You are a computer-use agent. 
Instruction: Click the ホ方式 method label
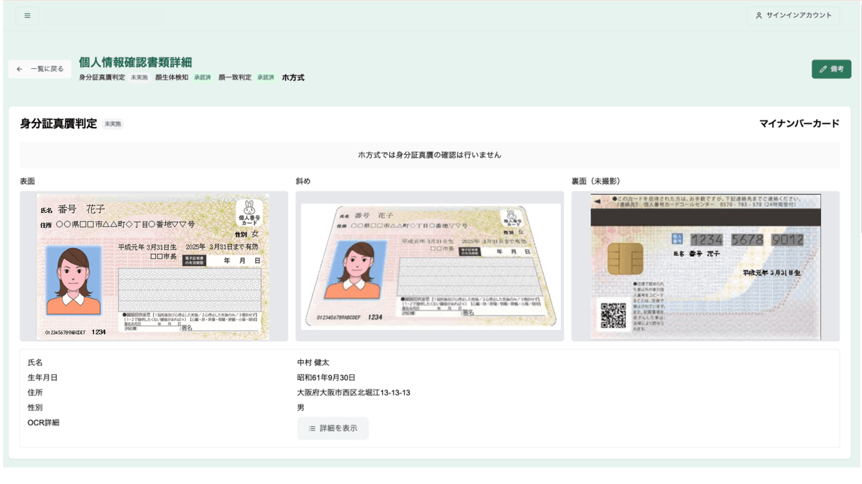pyautogui.click(x=293, y=77)
